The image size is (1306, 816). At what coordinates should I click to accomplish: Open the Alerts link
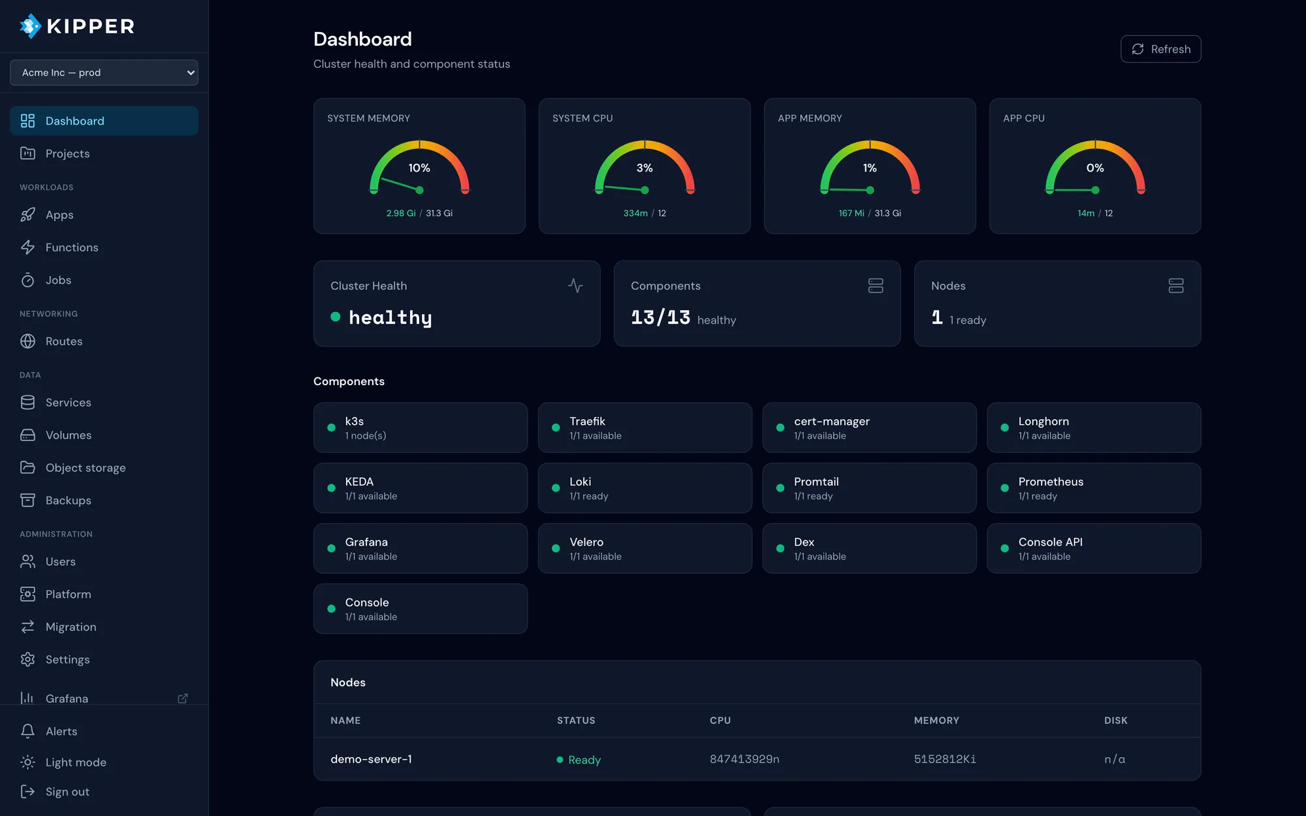coord(104,731)
